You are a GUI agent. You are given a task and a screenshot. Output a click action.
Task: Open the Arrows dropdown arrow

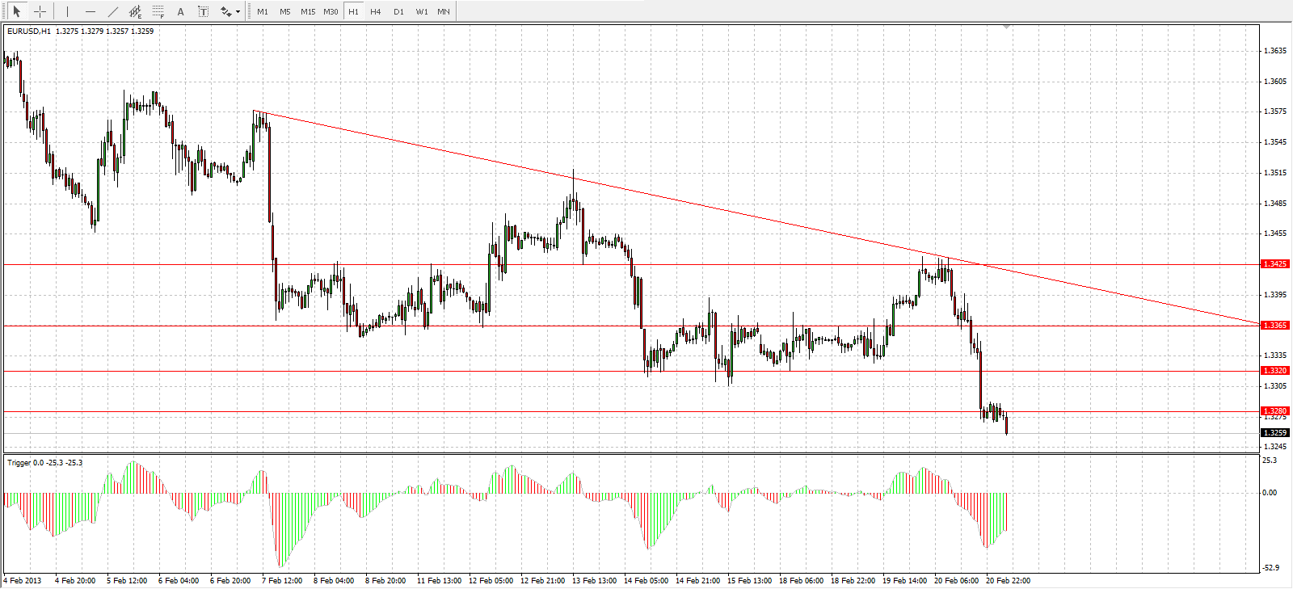238,12
